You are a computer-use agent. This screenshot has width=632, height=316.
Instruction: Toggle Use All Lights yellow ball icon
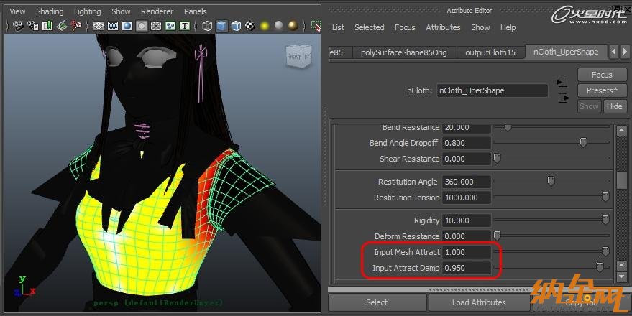[x=265, y=26]
